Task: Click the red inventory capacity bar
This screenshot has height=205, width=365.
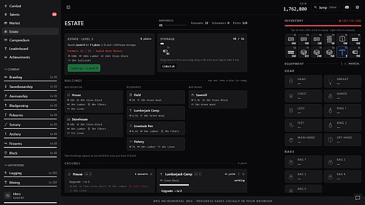Action: 323,26
